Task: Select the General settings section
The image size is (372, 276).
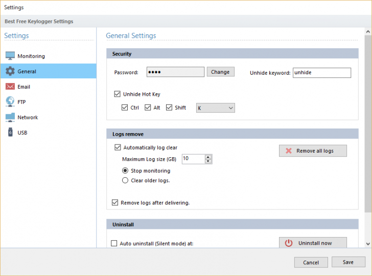Action: pyautogui.click(x=49, y=71)
